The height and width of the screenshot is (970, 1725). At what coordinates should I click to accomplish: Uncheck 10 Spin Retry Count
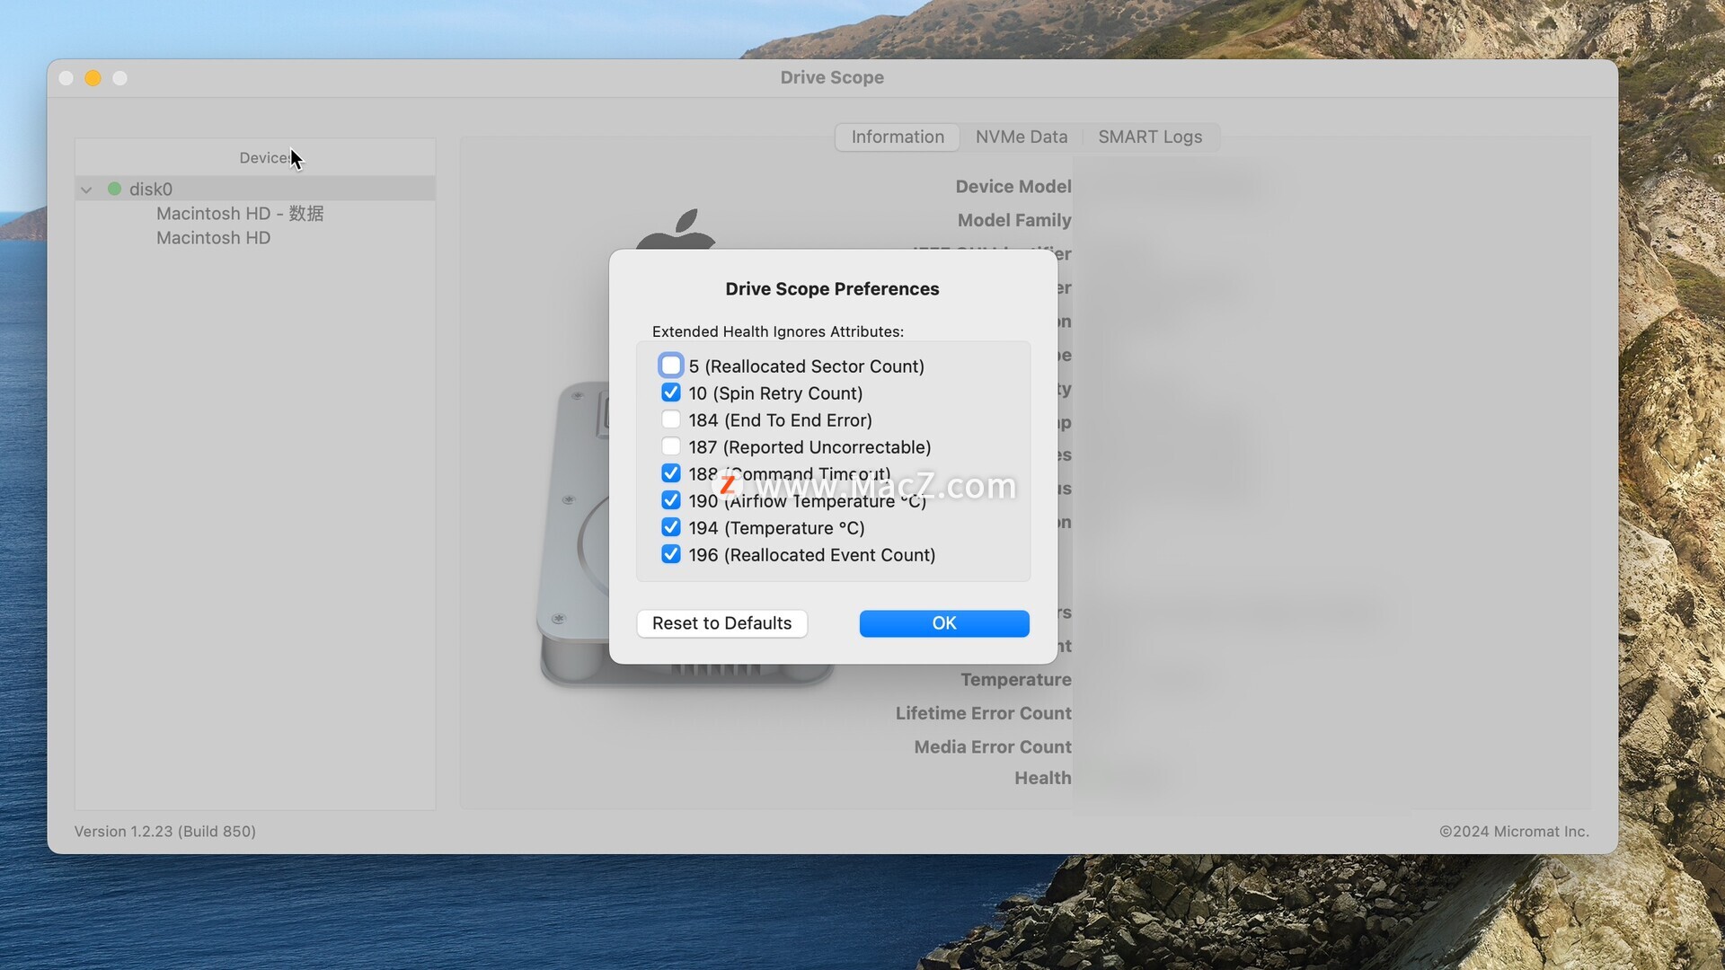(670, 392)
